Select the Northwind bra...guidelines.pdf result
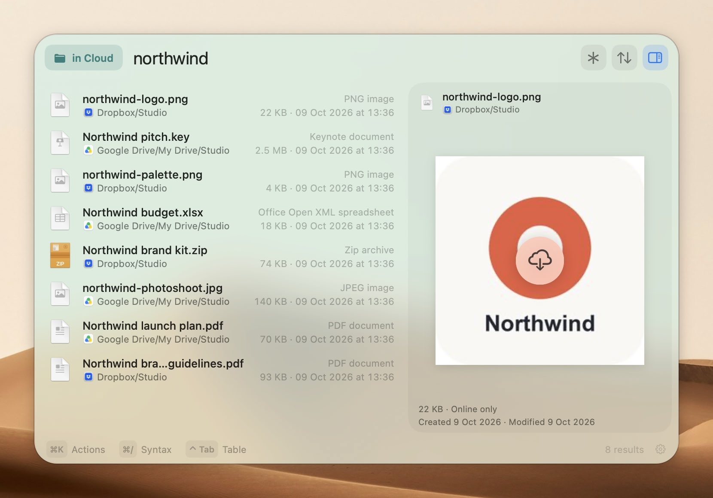This screenshot has width=713, height=498. [x=222, y=370]
